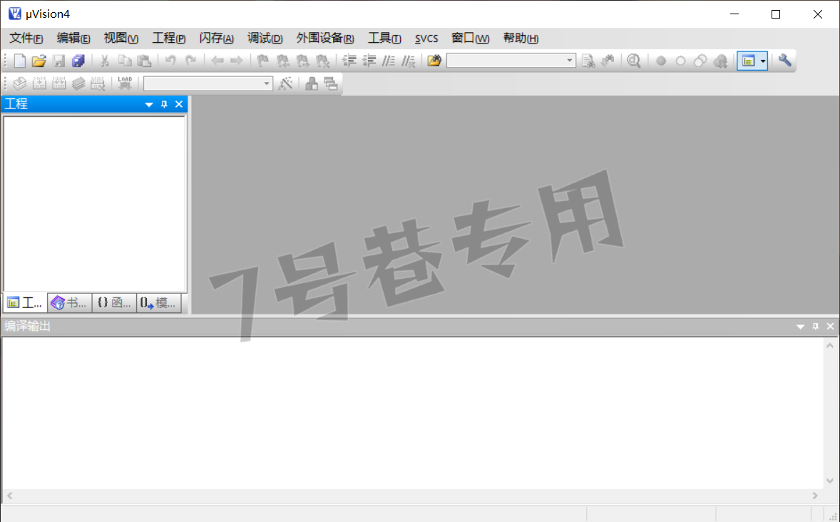Screen dimensions: 840x522
Task: Open a file with the folder icon
Action: (39, 61)
